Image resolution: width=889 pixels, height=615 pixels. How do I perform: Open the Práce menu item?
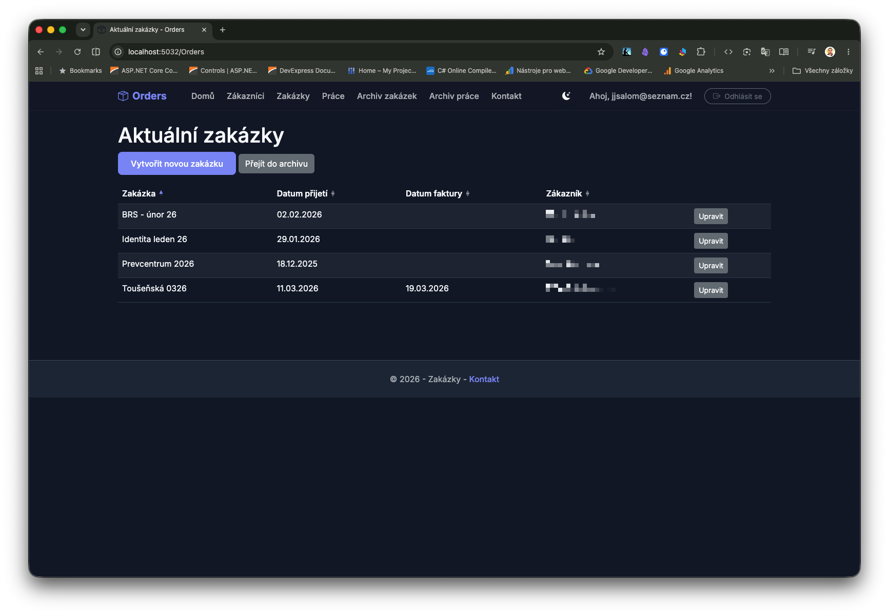[x=333, y=96]
